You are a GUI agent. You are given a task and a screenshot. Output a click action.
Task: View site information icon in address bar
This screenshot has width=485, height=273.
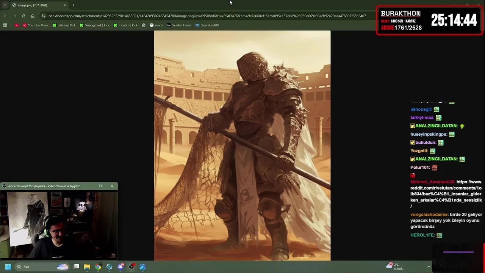click(44, 16)
